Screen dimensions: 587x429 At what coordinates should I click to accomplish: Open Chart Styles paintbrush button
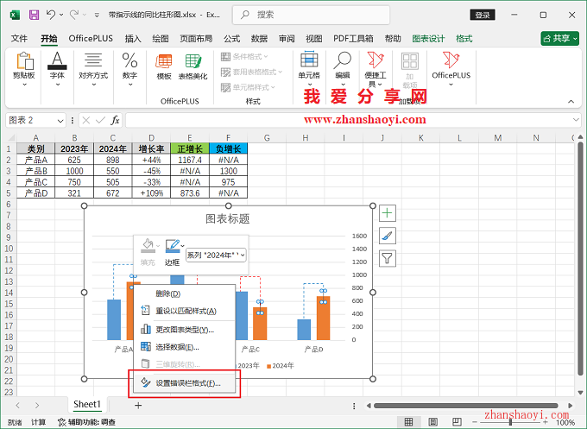coord(388,235)
